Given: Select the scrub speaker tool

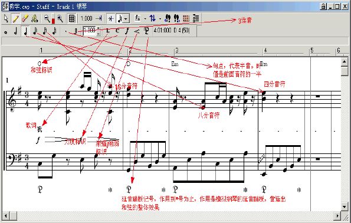Looking at the screenshot, I should (34, 18).
